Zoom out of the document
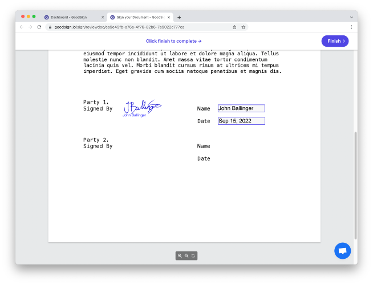 click(186, 256)
